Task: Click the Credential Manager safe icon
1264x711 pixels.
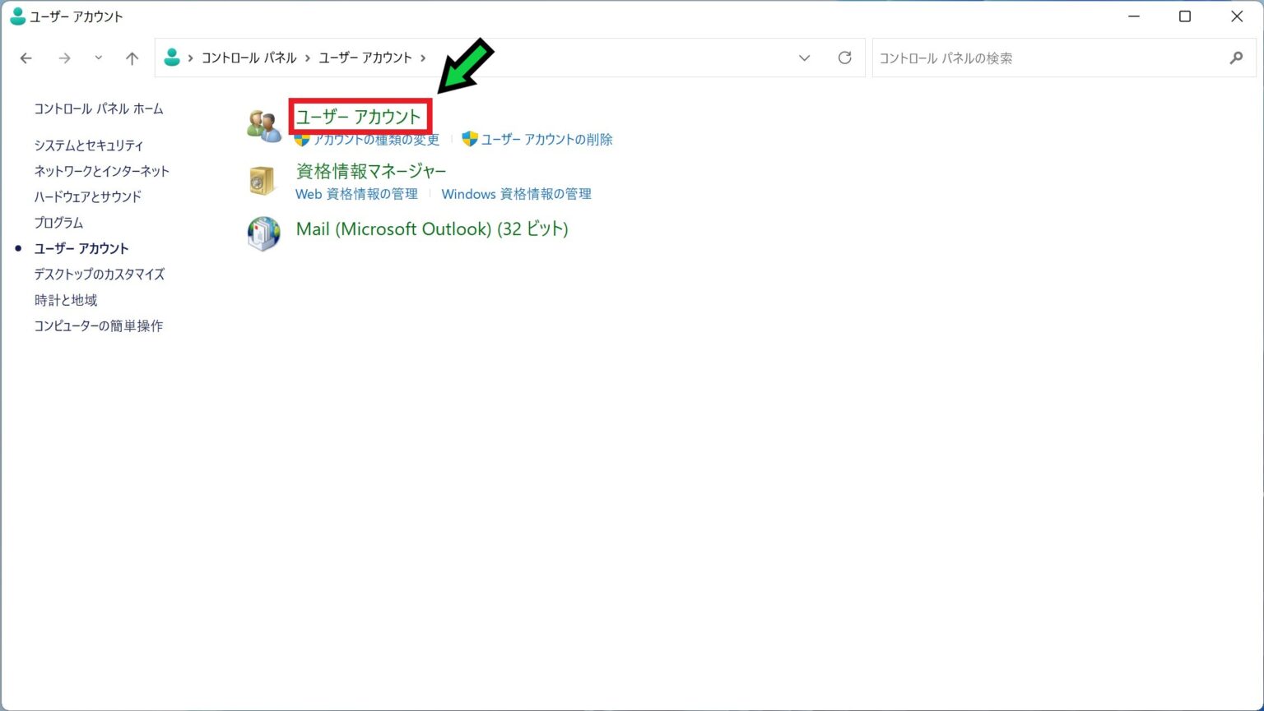Action: 263,179
